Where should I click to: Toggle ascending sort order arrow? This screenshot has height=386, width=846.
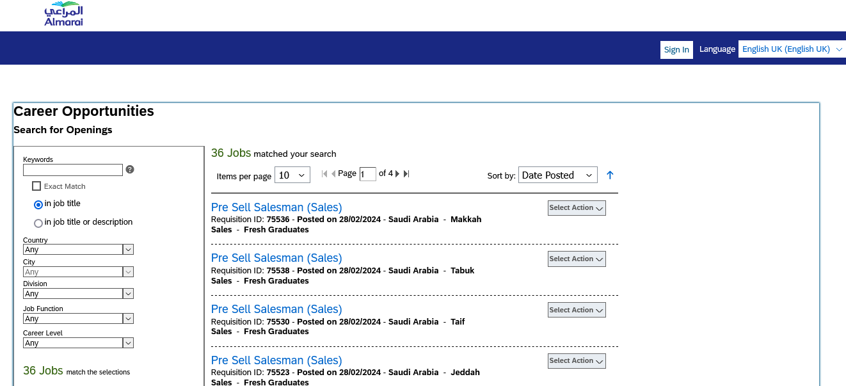click(x=610, y=175)
